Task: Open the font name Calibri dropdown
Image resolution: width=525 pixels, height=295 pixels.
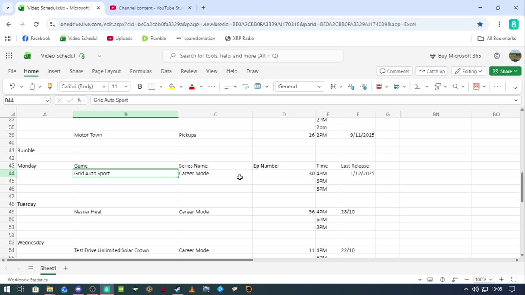Action: click(104, 86)
